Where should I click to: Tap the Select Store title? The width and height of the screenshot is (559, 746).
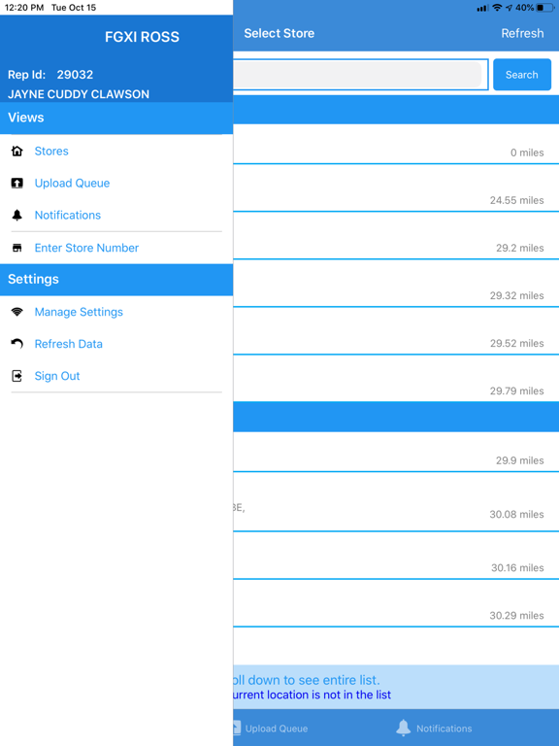click(279, 33)
